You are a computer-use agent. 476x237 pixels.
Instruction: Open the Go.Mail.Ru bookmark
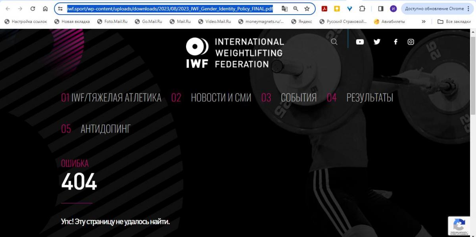coord(149,21)
